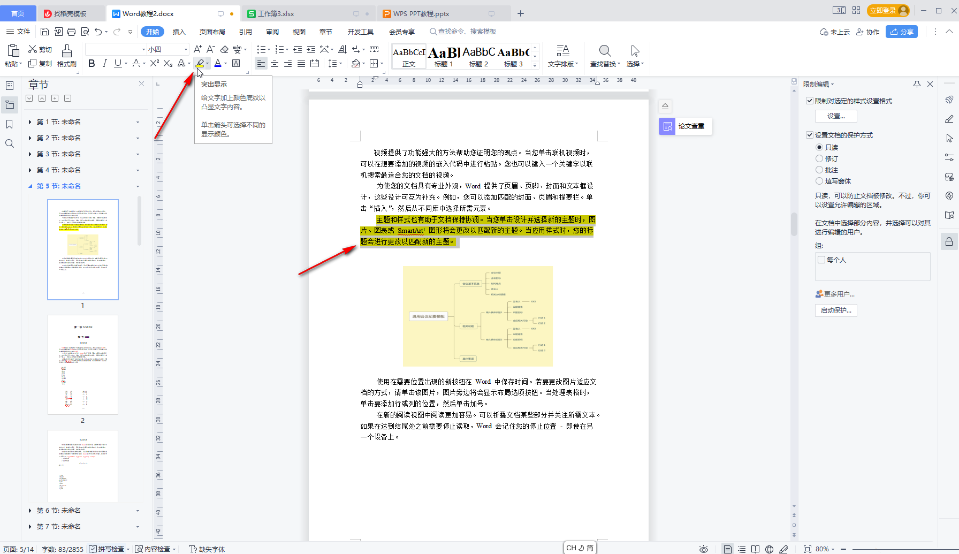Select the 只读 radio button
The width and height of the screenshot is (959, 554).
click(x=819, y=147)
